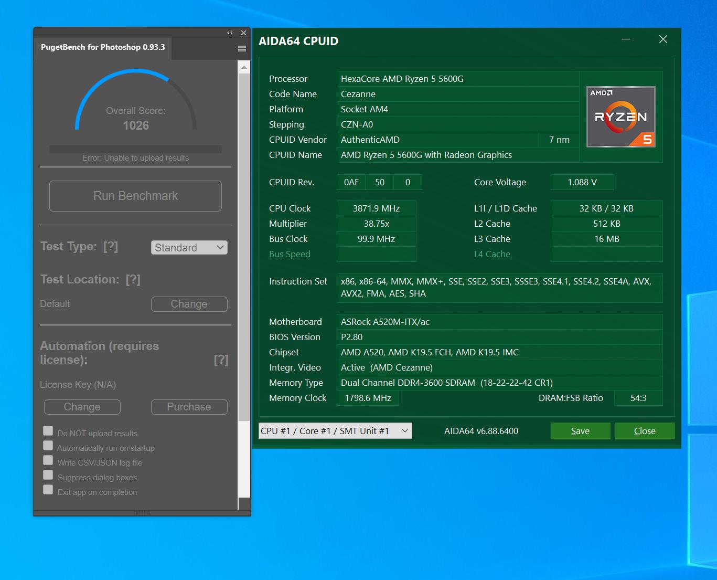Screen dimensions: 717x580
Task: Enable Do NOT upload results checkbox
Action: tap(48, 431)
